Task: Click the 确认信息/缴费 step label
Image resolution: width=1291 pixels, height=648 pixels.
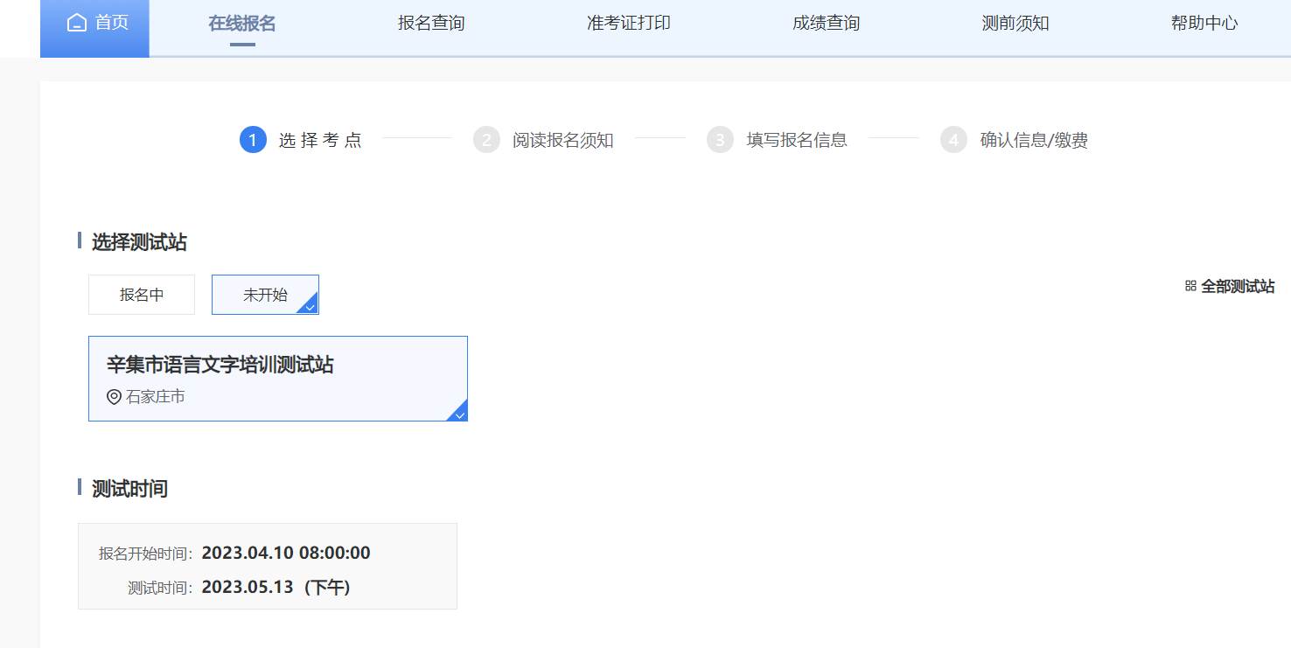Action: point(1034,140)
